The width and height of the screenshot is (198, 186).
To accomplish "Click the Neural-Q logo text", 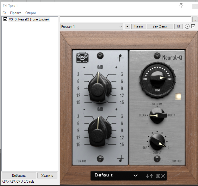I will (172, 58).
